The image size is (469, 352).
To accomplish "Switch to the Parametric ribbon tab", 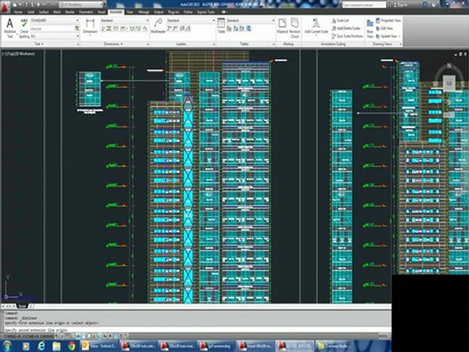I will point(86,12).
